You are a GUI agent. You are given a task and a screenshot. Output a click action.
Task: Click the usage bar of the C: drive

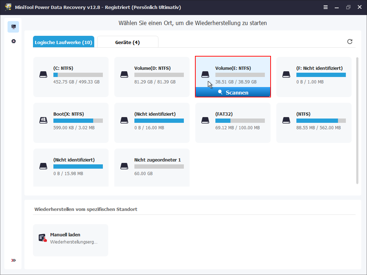(x=78, y=75)
